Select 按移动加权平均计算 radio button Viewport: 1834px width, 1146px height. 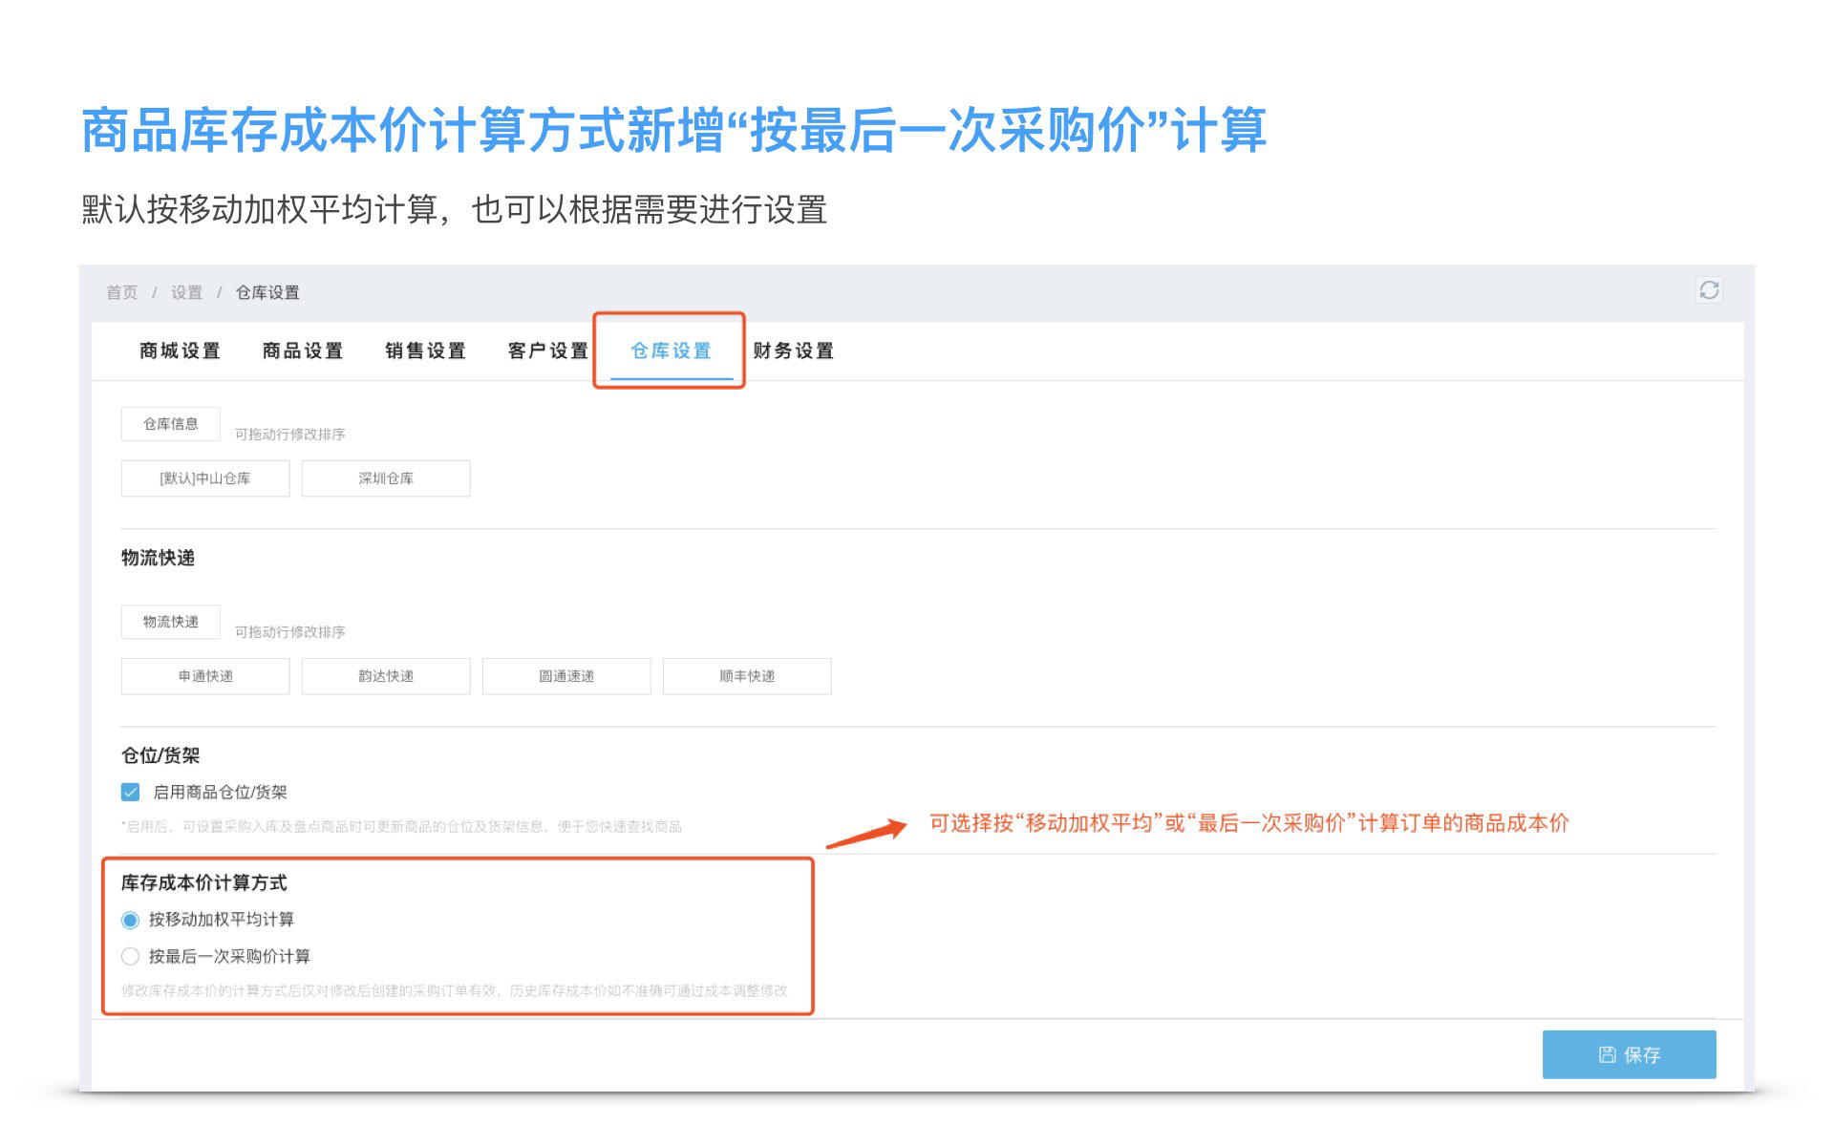coord(131,920)
